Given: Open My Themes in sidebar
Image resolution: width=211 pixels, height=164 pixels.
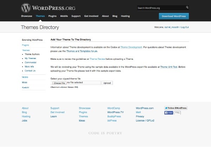Looking at the screenshot, I should coord(30,58).
